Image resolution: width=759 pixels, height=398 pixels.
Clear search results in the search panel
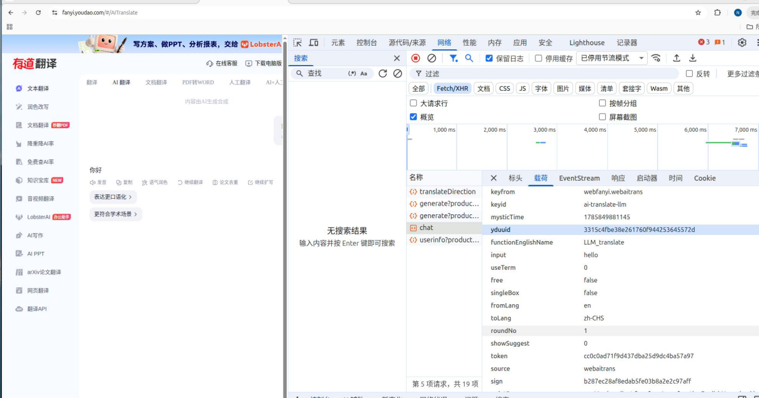pos(398,73)
